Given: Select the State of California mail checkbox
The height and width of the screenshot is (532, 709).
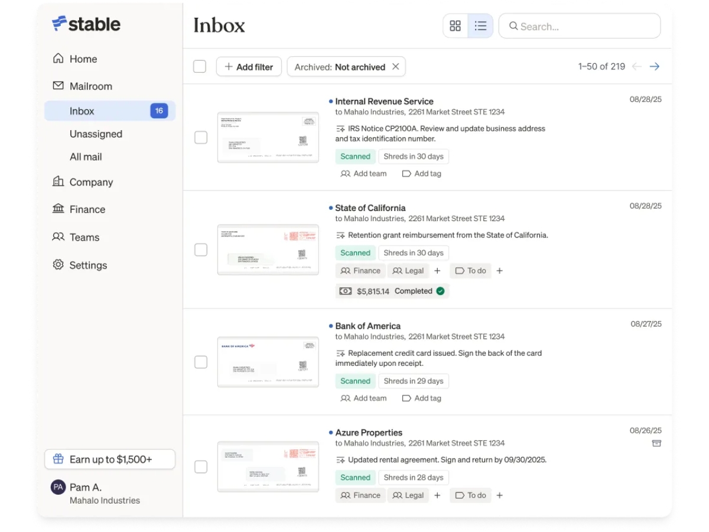Looking at the screenshot, I should (x=201, y=250).
